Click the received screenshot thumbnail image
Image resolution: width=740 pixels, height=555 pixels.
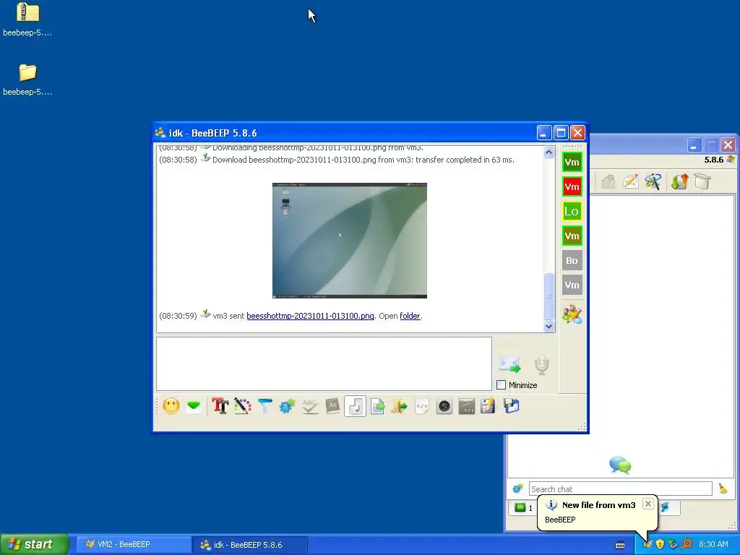click(x=350, y=241)
